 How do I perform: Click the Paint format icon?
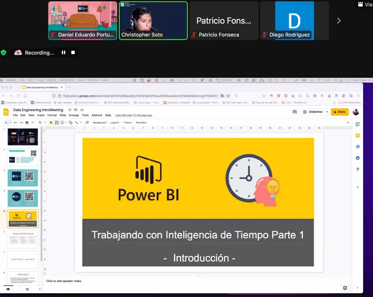point(33,123)
